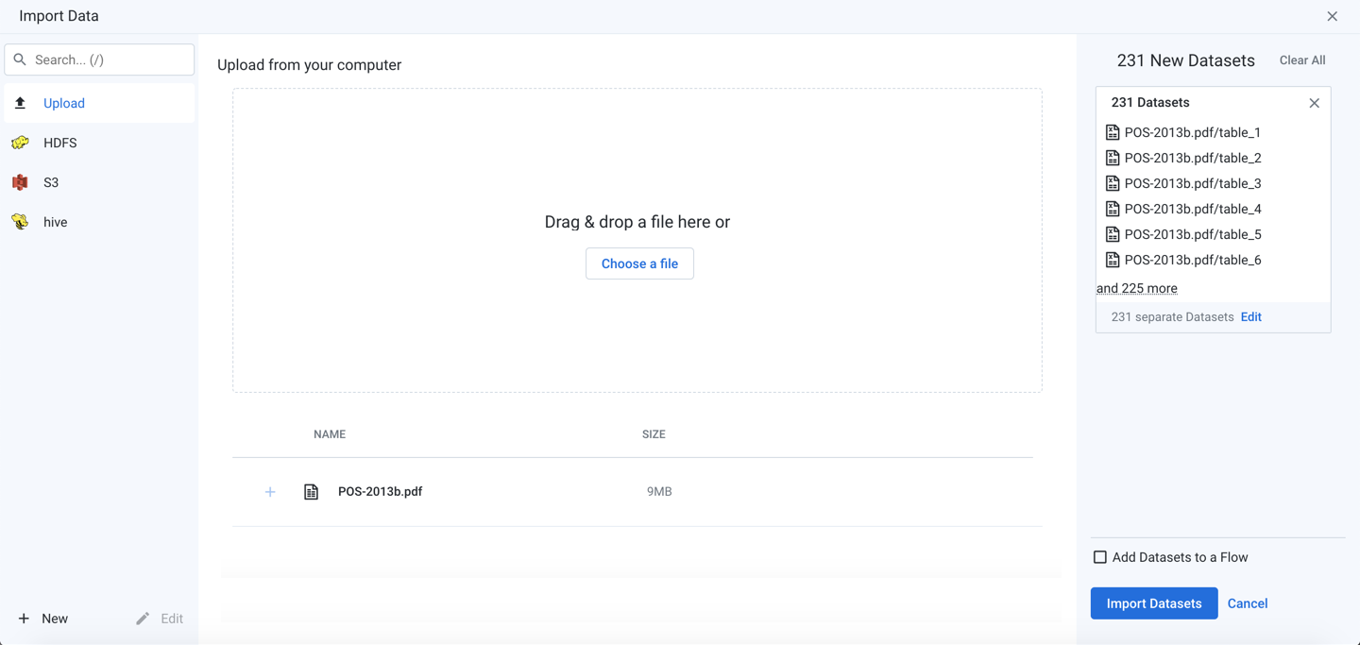Expand the 'and 225 more' datasets list
The height and width of the screenshot is (645, 1360).
[1136, 288]
